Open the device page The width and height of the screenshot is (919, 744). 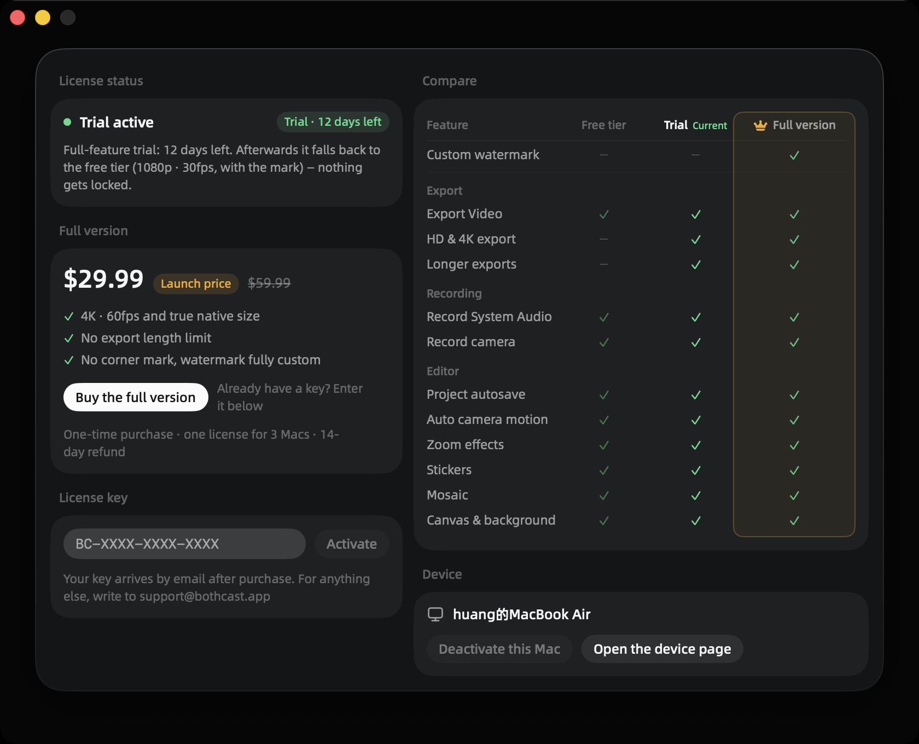click(x=662, y=649)
